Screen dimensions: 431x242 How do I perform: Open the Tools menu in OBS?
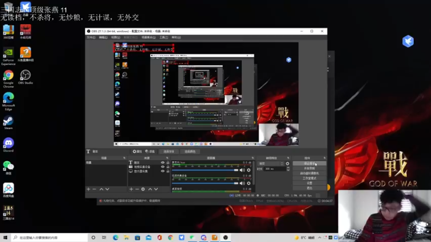[x=164, y=37]
